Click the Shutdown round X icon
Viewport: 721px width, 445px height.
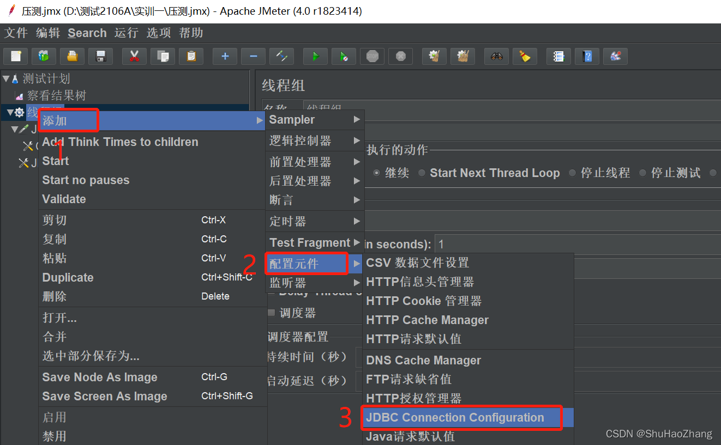point(401,56)
